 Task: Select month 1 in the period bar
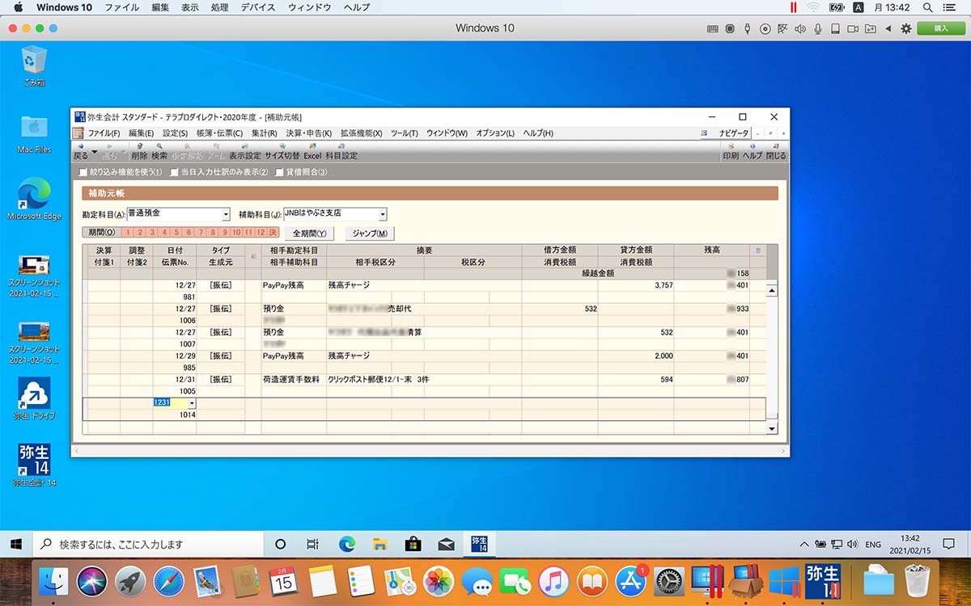click(129, 233)
